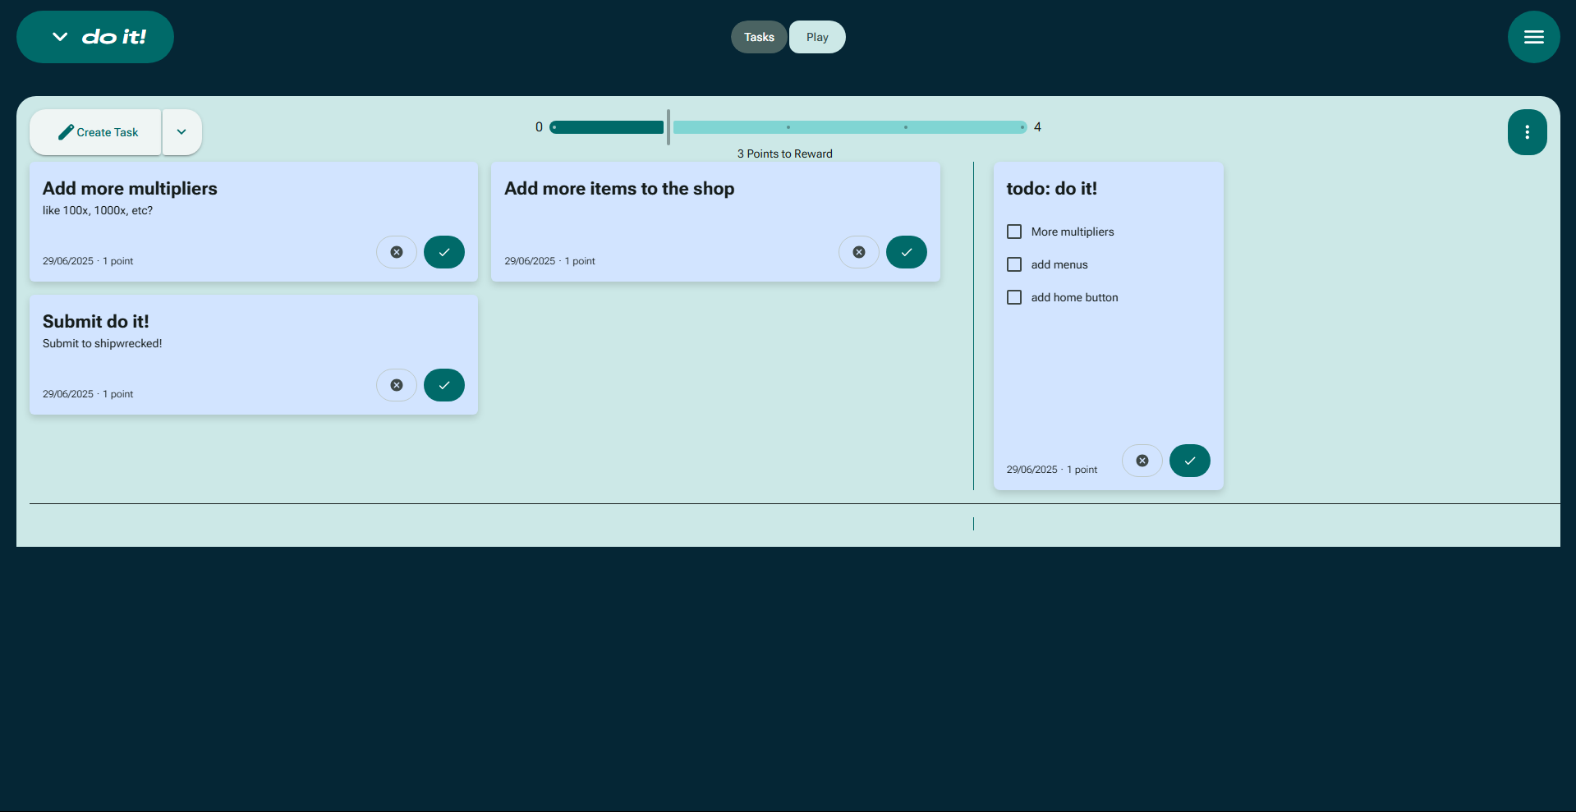Open the hamburger menu at top right
1576x812 pixels.
point(1533,37)
